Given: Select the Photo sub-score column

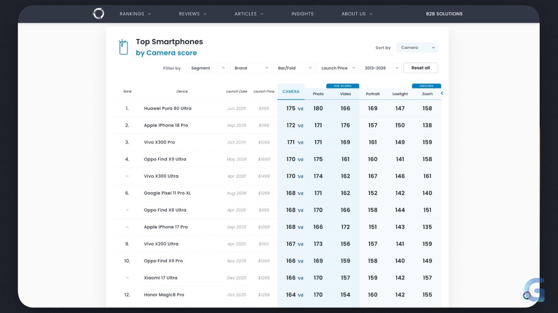Looking at the screenshot, I should (318, 94).
